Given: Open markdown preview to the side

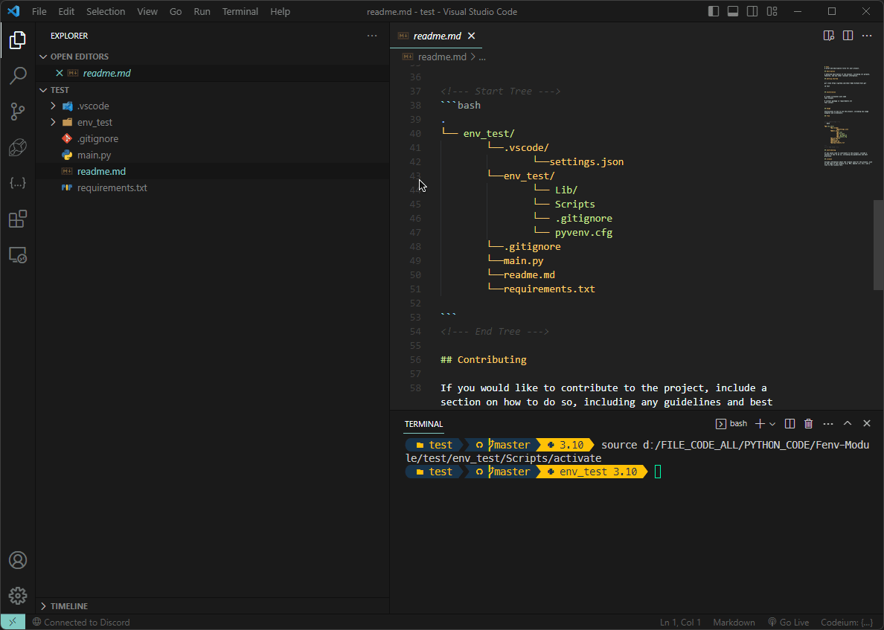Looking at the screenshot, I should click(828, 36).
